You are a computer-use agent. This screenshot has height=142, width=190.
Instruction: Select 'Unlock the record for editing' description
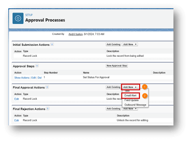[x=132, y=120]
